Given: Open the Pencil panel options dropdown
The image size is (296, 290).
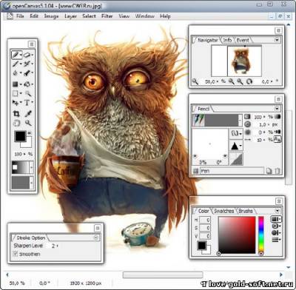Looking at the screenshot, I should (277, 109).
